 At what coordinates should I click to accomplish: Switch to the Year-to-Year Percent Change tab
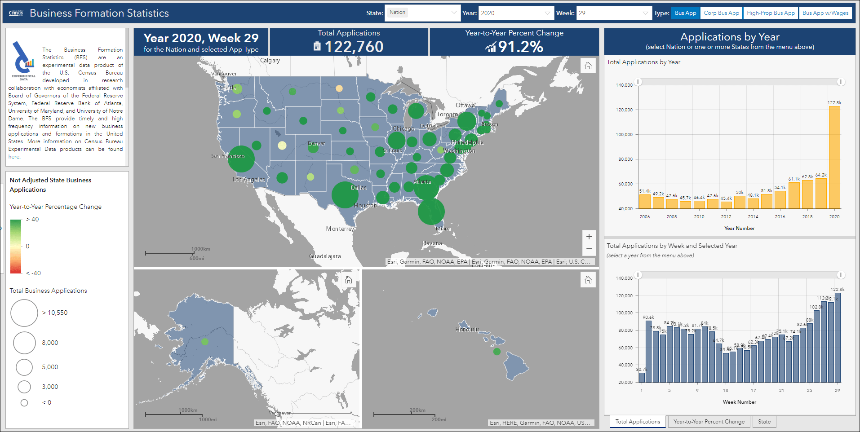click(x=709, y=421)
